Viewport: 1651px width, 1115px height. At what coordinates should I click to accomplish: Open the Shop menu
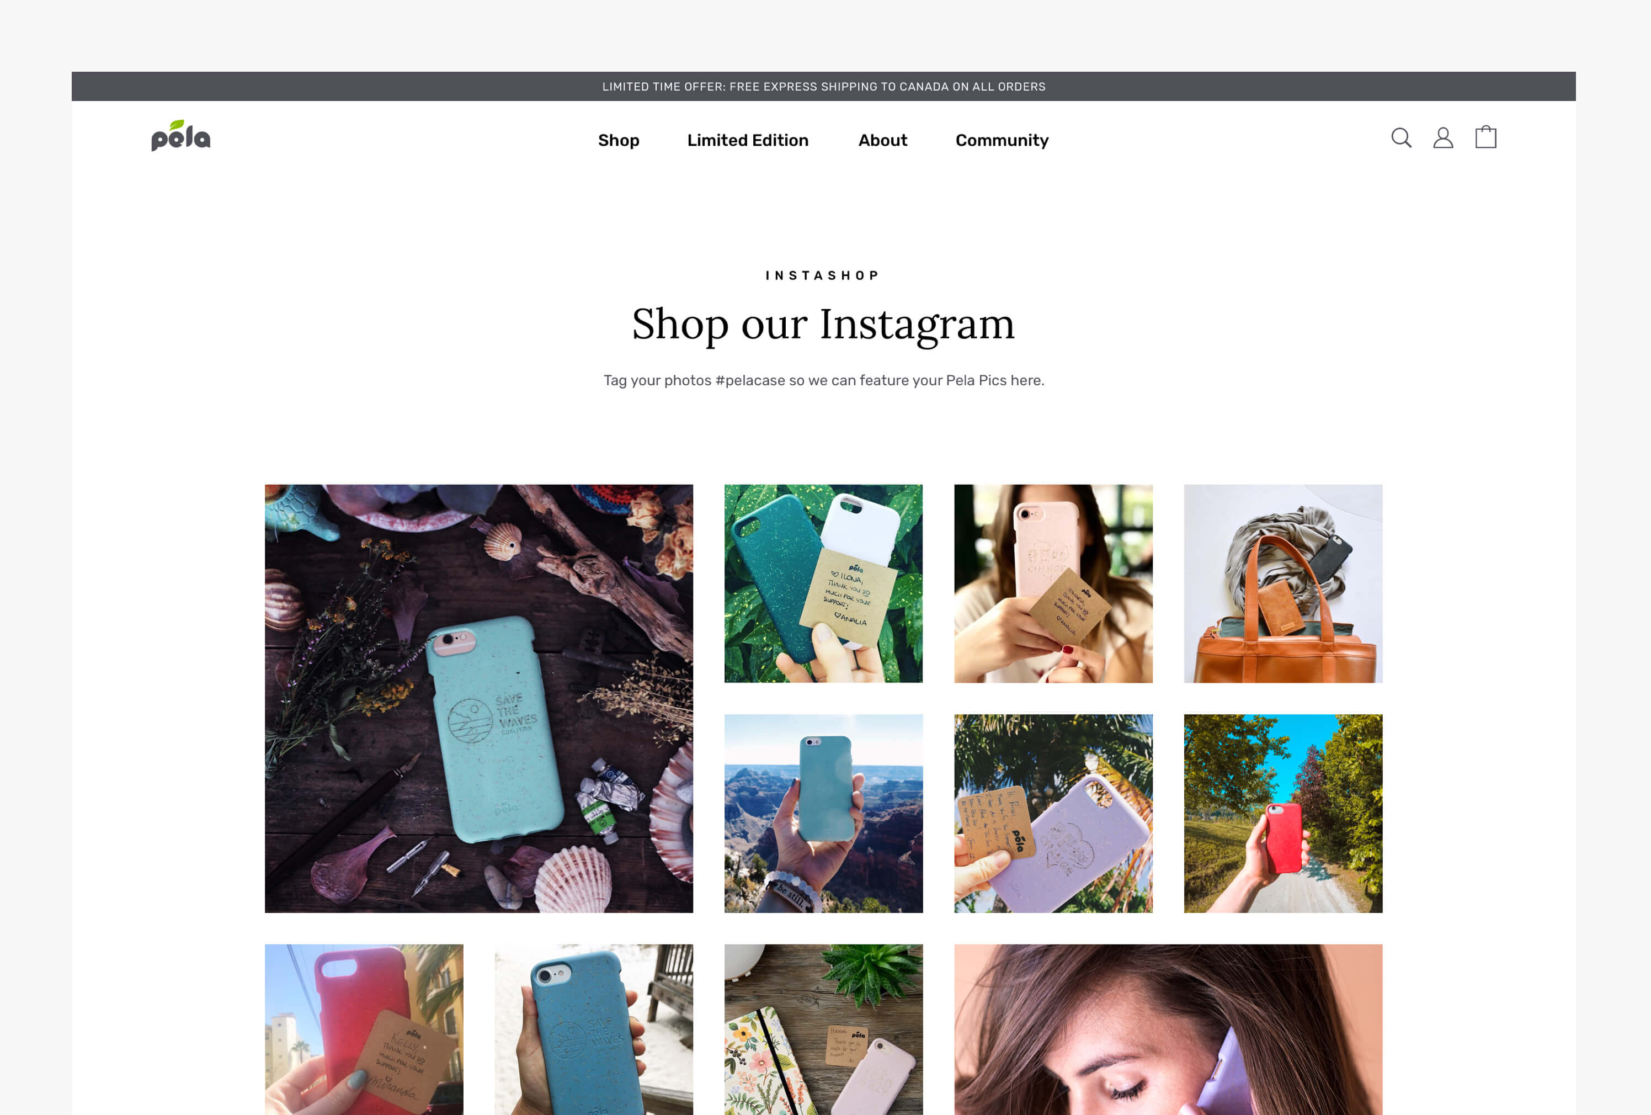(618, 140)
